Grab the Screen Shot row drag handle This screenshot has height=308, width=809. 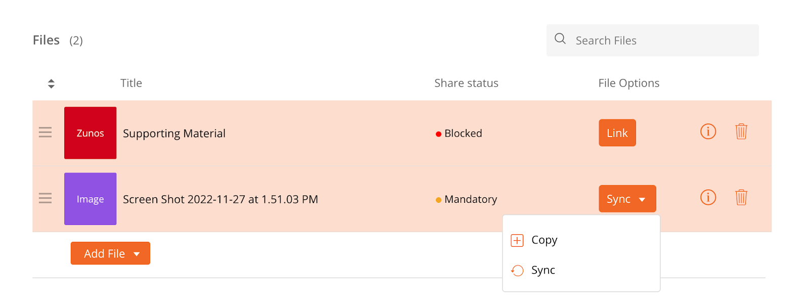pyautogui.click(x=45, y=198)
